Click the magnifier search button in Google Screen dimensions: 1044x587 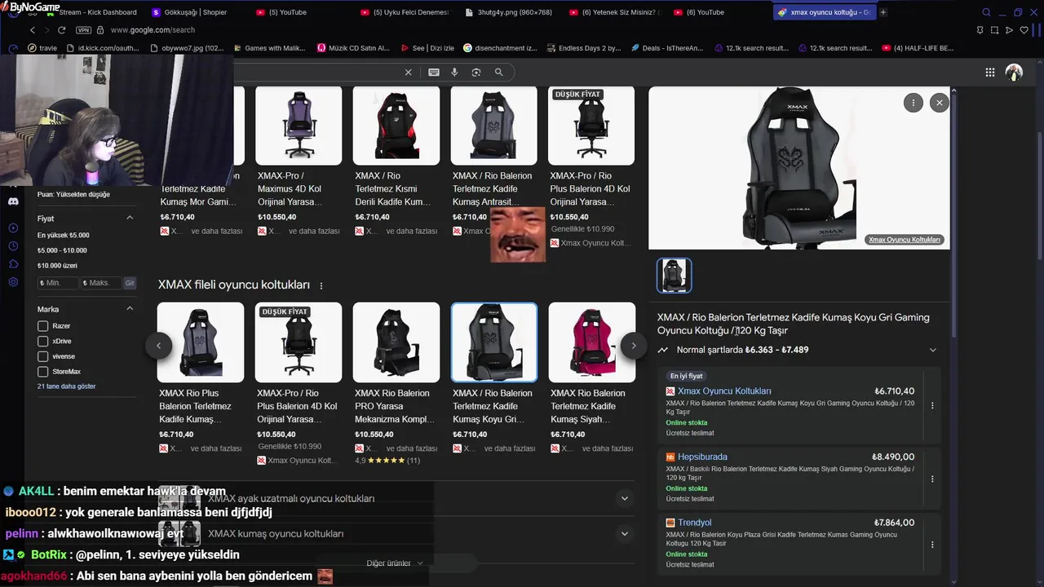499,73
